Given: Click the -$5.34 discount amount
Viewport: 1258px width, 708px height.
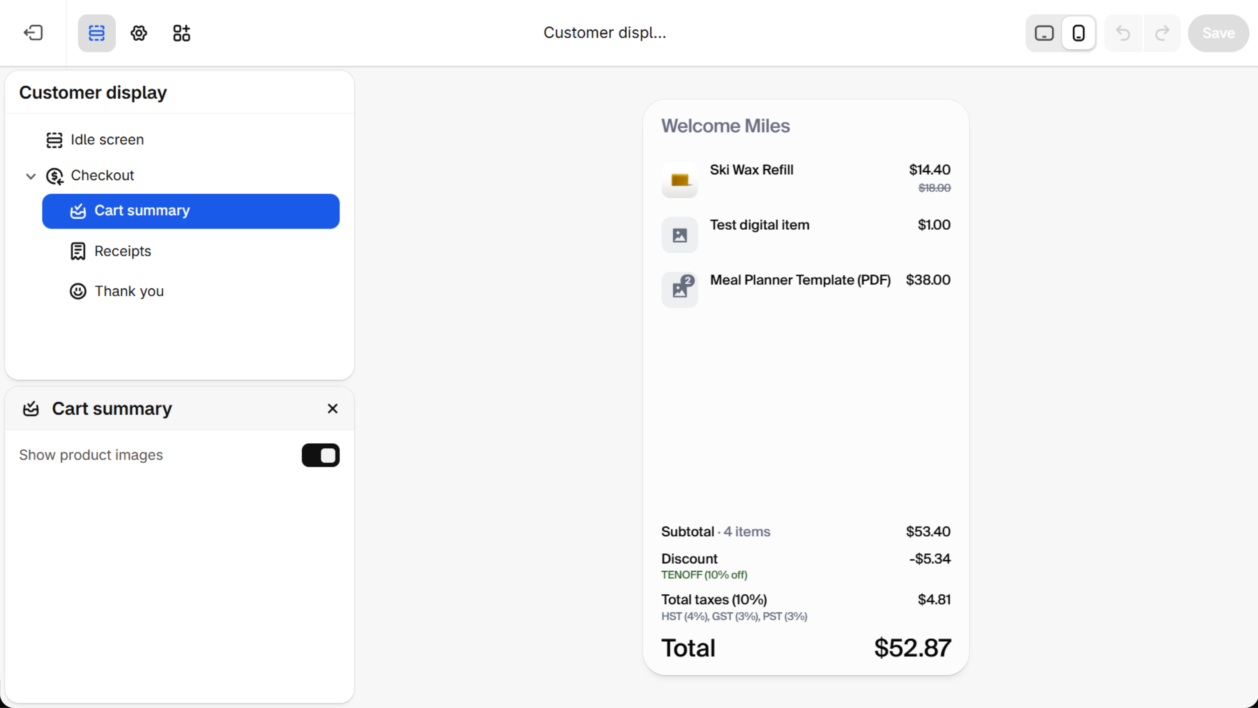Looking at the screenshot, I should click(x=930, y=559).
